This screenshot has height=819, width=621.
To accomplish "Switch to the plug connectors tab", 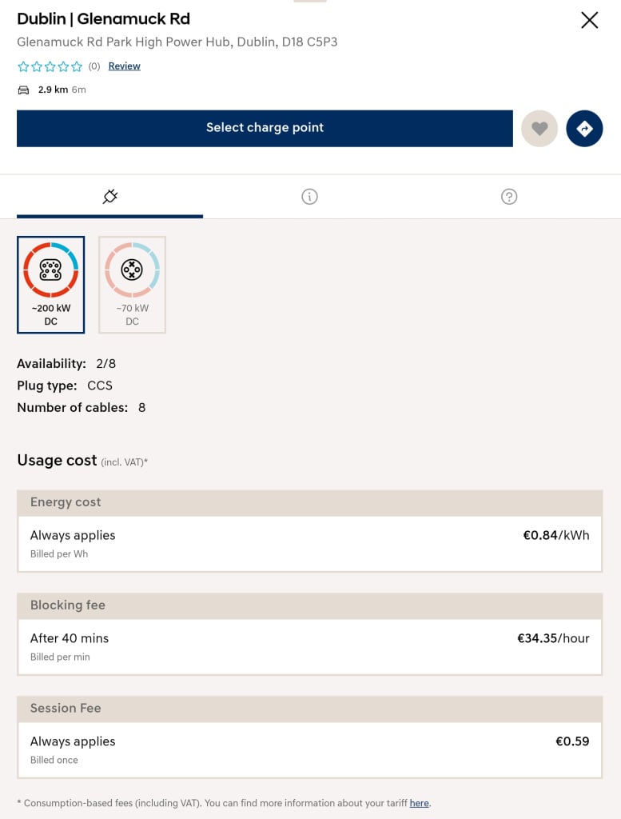I will click(x=110, y=196).
